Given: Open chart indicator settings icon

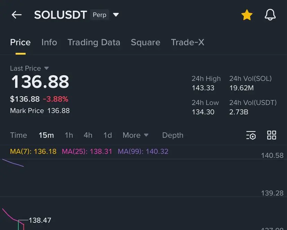Looking at the screenshot, I should (x=251, y=135).
